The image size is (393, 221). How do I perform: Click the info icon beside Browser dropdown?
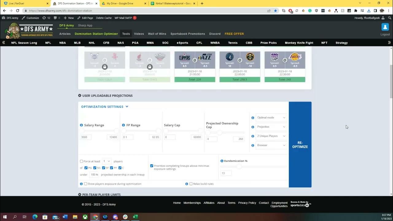[253, 145]
